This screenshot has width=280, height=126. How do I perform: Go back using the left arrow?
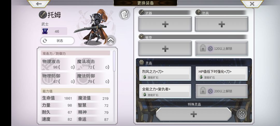coord(39,4)
